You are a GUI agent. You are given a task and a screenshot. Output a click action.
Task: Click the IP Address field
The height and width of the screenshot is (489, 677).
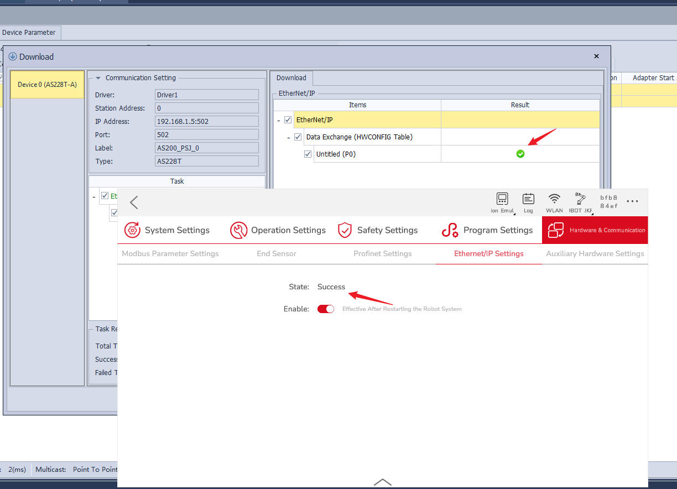(207, 121)
